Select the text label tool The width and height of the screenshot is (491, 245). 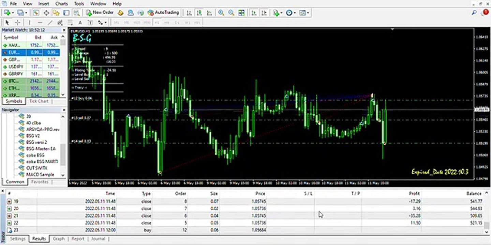point(90,22)
